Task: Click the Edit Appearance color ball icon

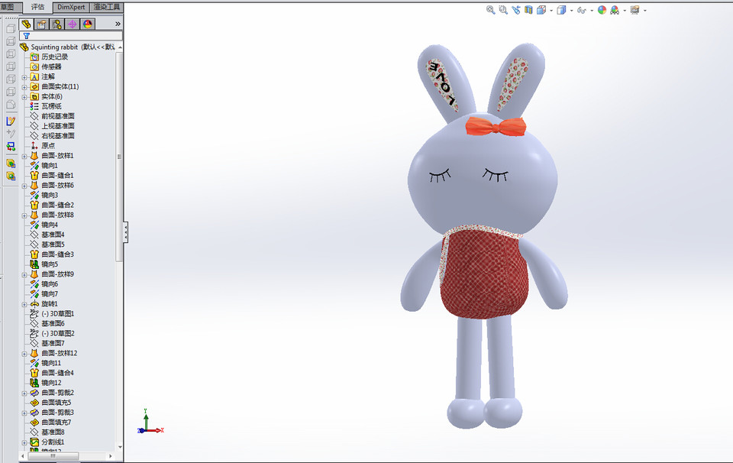Action: 602,11
